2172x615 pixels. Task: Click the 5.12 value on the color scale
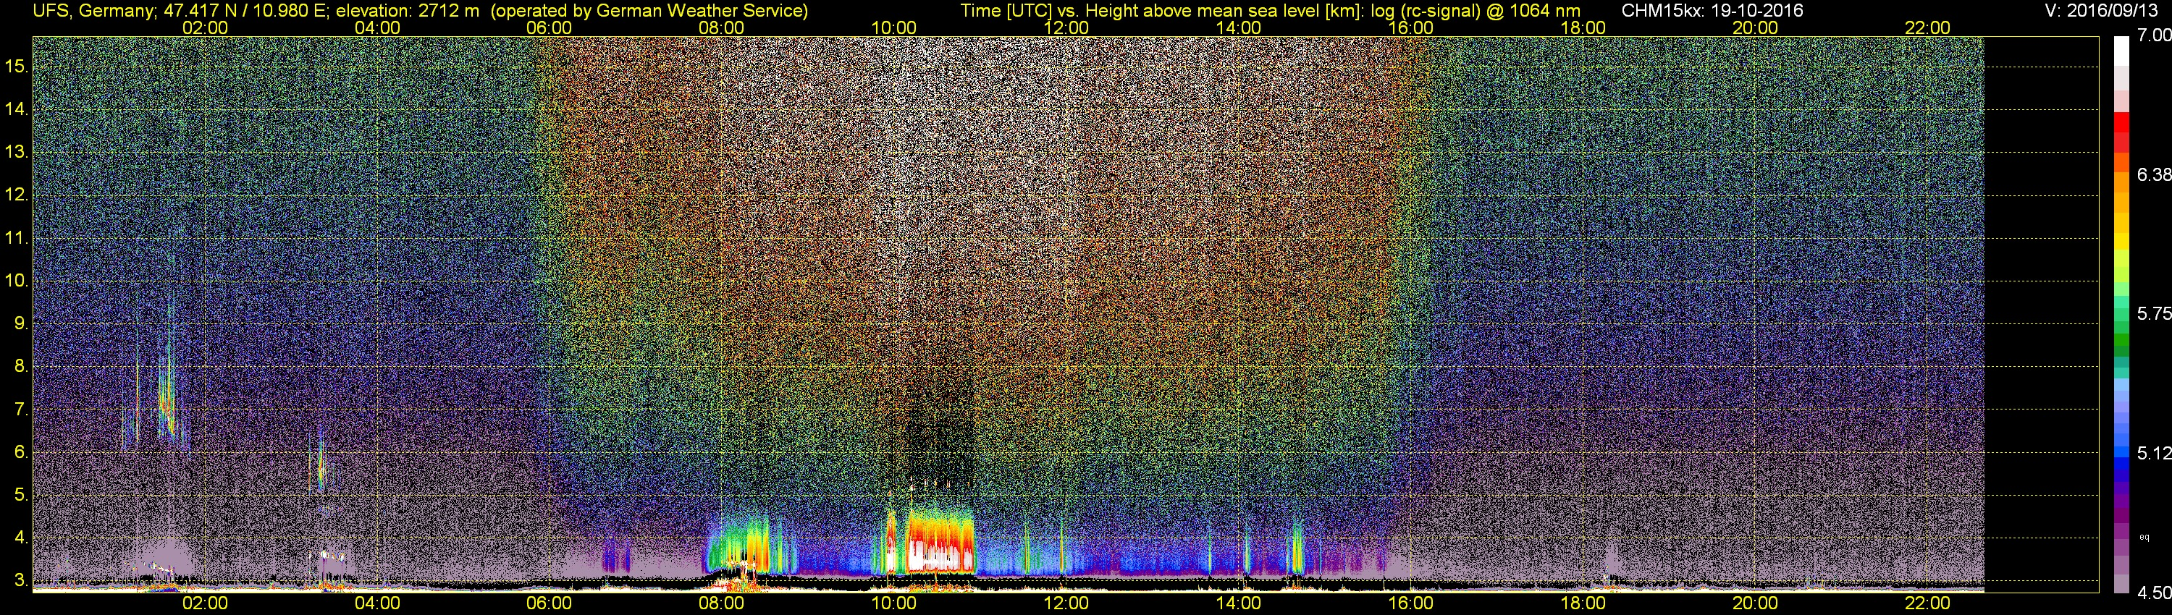click(2153, 453)
